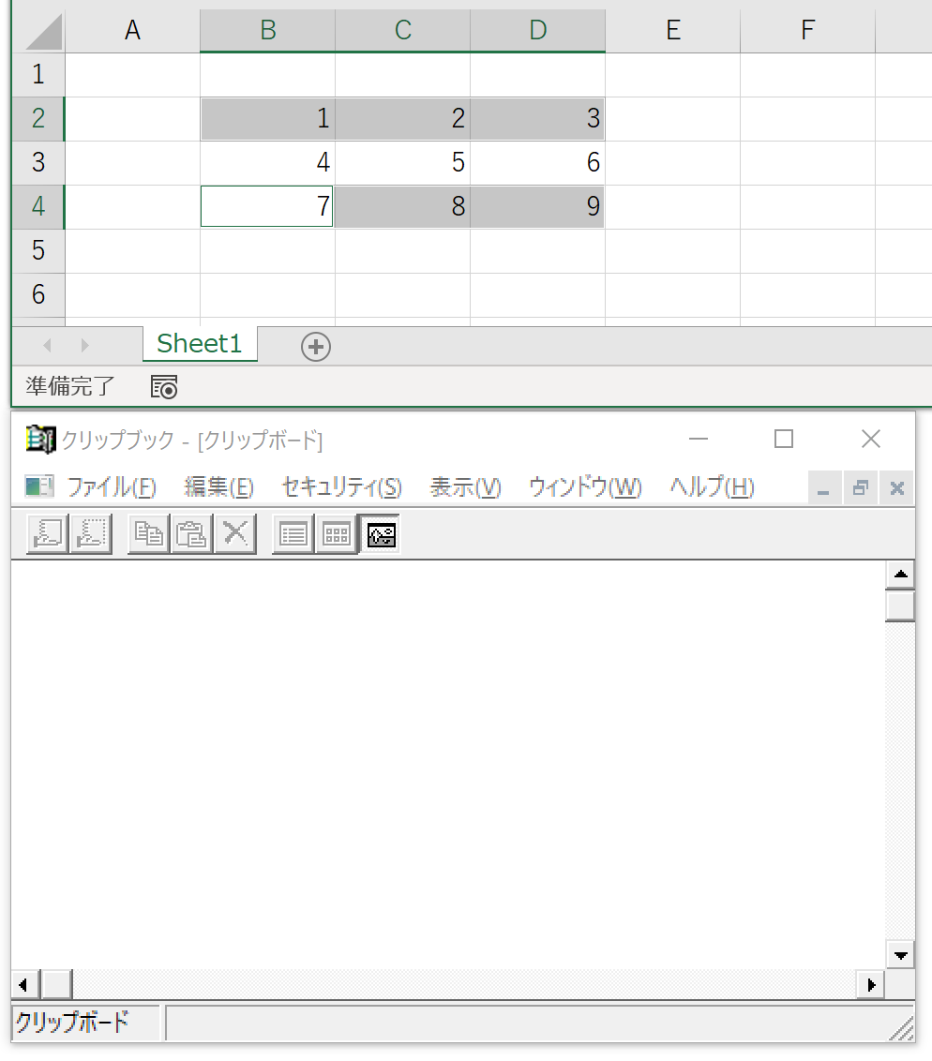Minimize the inner clipboard document window
Screen dimensions: 932x1061
(x=824, y=488)
